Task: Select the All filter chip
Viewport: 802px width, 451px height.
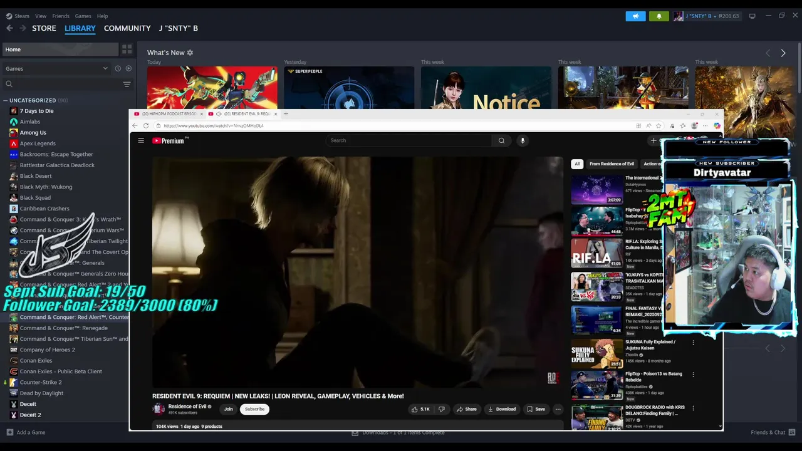Action: [577, 164]
